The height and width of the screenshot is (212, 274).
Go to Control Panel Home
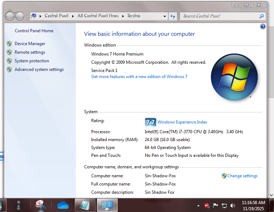(34, 31)
